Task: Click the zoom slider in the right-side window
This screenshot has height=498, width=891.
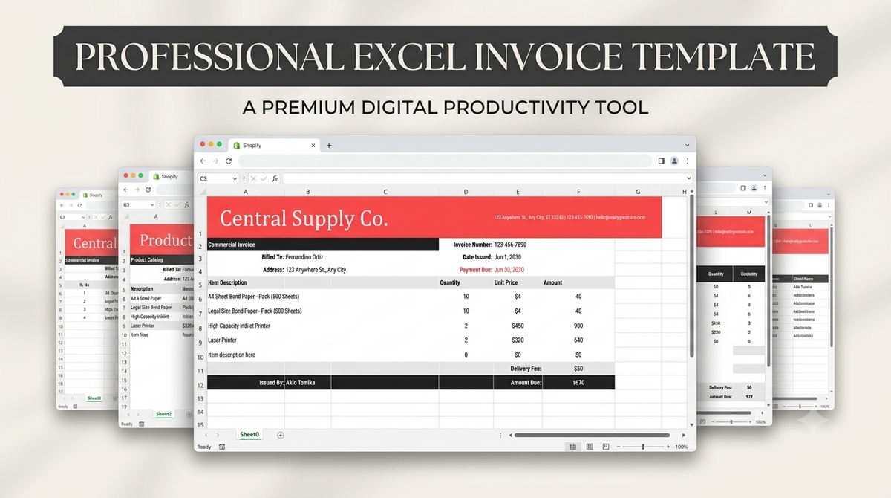Action: coord(731,421)
